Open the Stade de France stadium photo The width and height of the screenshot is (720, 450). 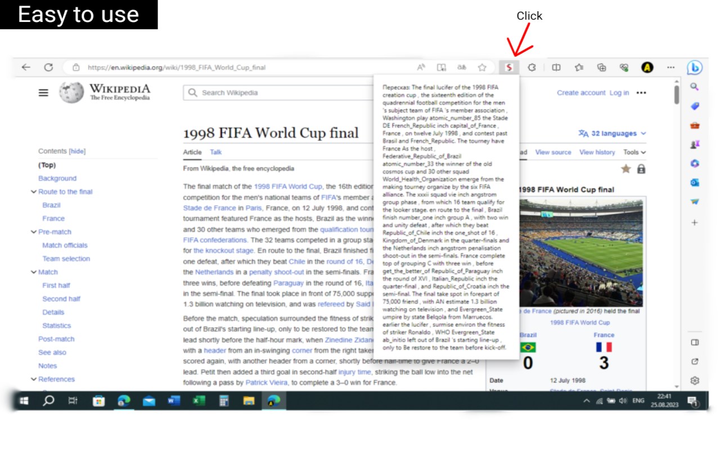[581, 252]
